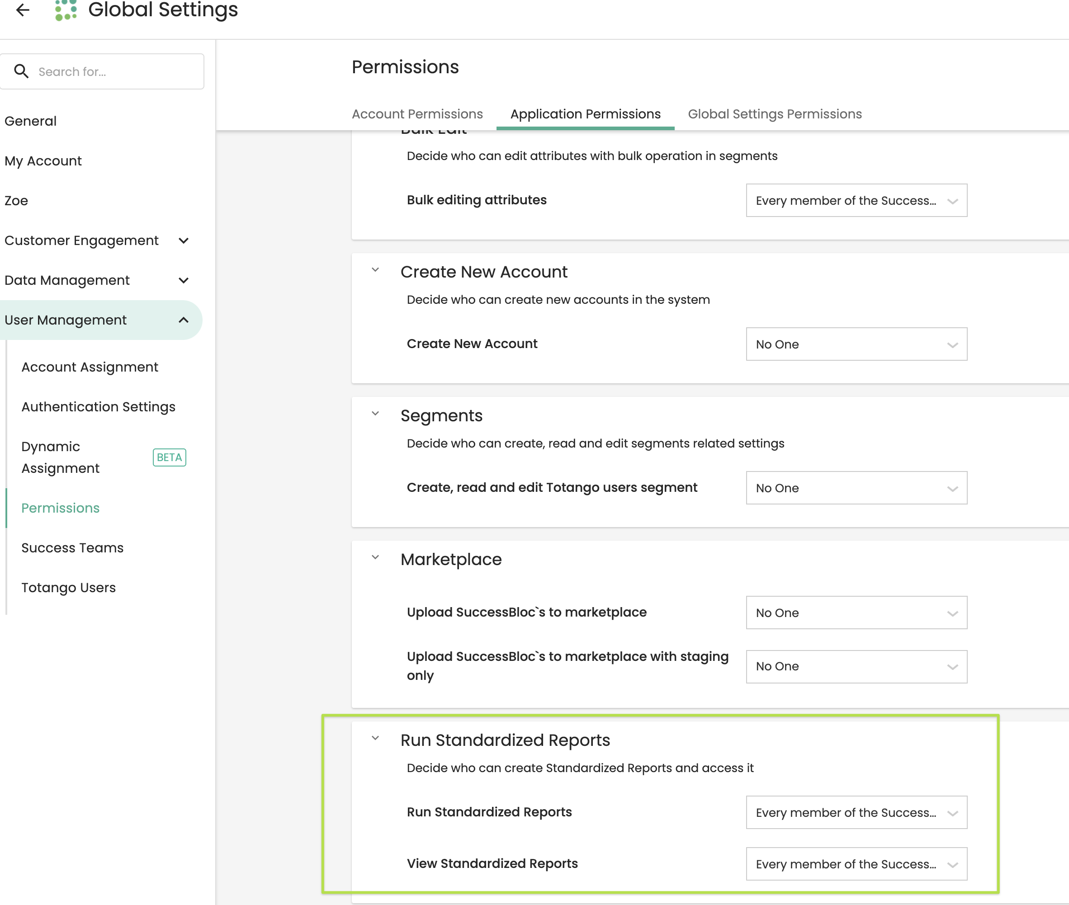1069x905 pixels.
Task: Focus the Search for... field
Action: tap(102, 71)
